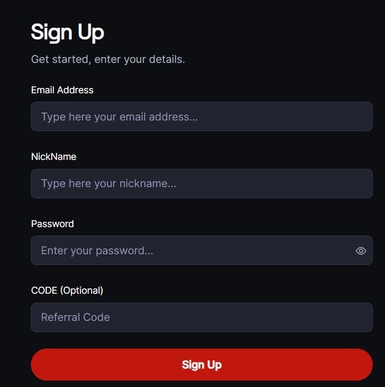The width and height of the screenshot is (385, 387).
Task: Click the 'Type here your nickname...' placeholder
Action: (x=109, y=183)
